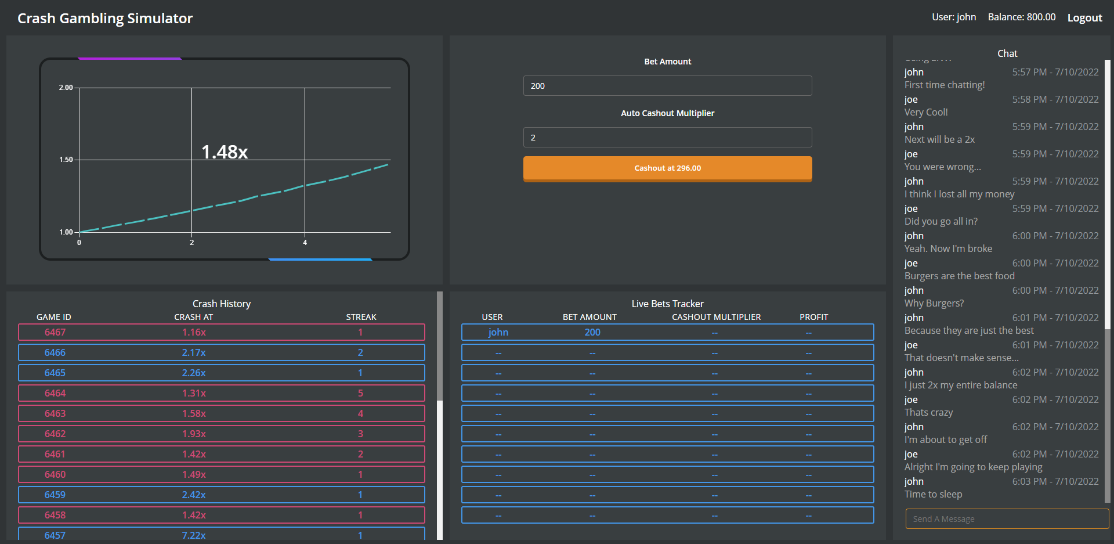Click the 7.22x crash history entry
1114x544 pixels.
pos(194,535)
